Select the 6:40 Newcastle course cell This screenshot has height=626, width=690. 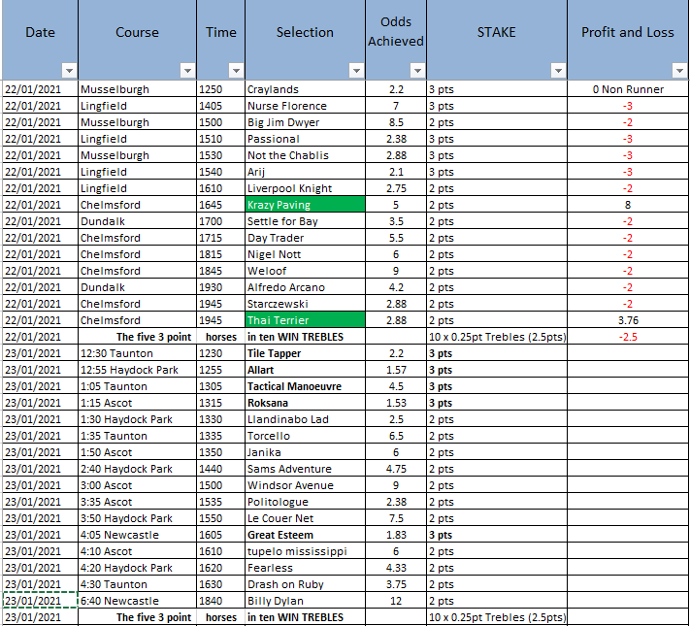click(x=137, y=601)
